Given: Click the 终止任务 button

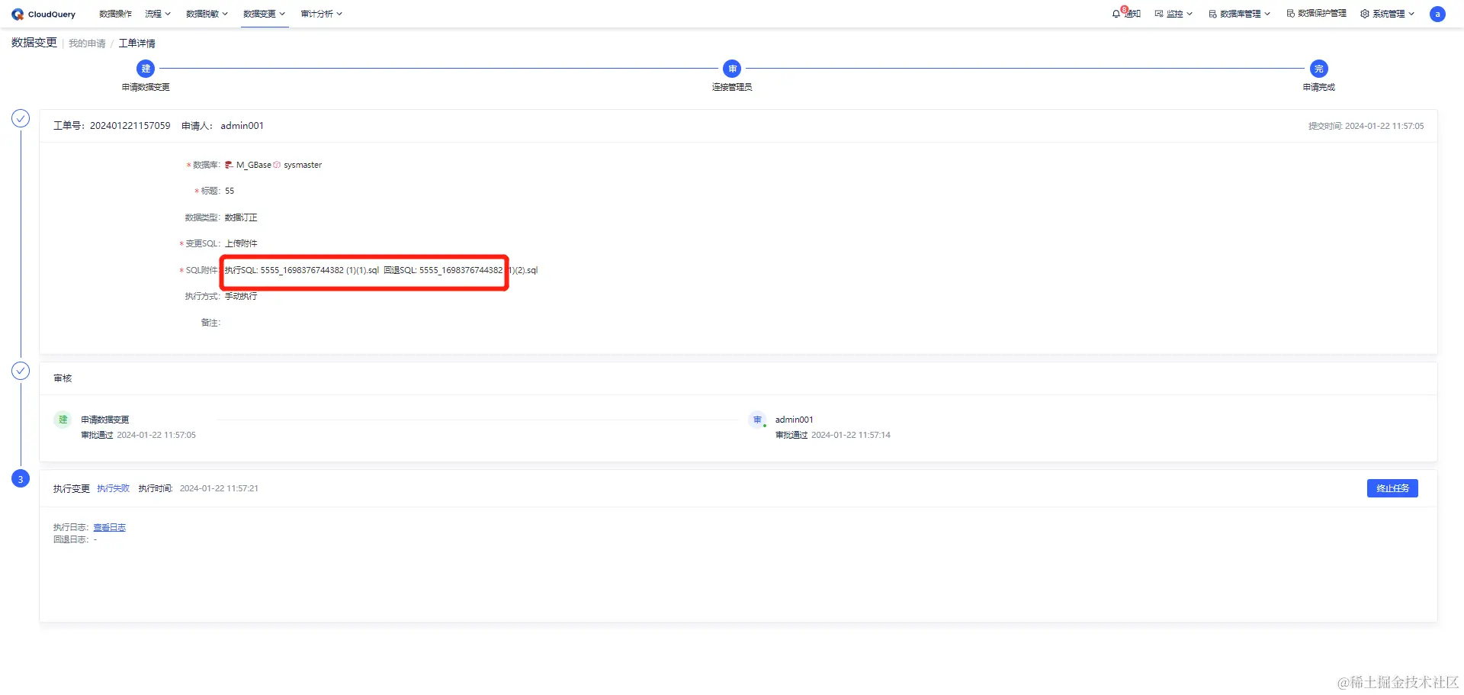Looking at the screenshot, I should point(1392,488).
